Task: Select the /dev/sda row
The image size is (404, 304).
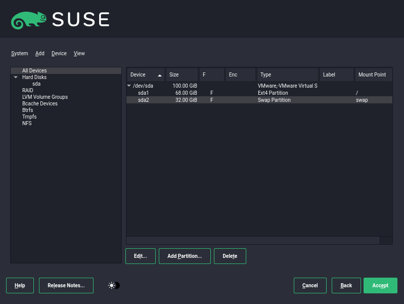Action: pyautogui.click(x=259, y=86)
